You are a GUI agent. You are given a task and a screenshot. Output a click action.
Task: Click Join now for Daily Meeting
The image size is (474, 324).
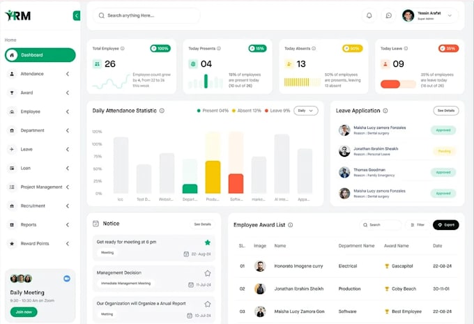coord(24,312)
